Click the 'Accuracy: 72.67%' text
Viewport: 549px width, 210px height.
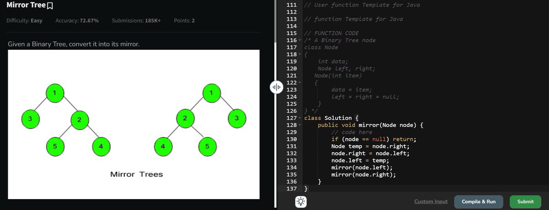(x=77, y=21)
